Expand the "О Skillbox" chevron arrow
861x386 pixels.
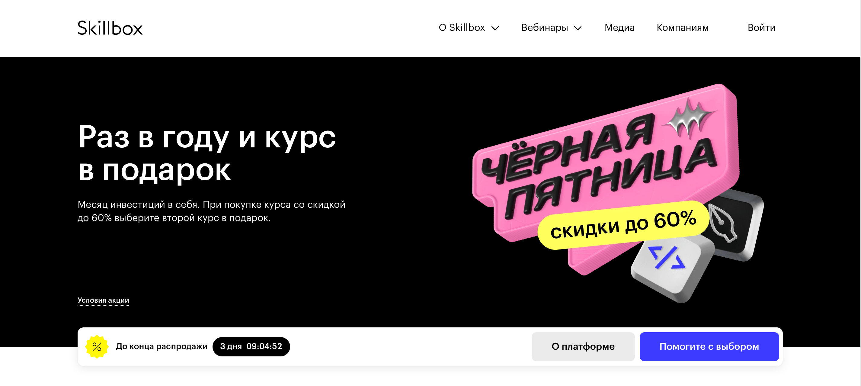tap(495, 28)
